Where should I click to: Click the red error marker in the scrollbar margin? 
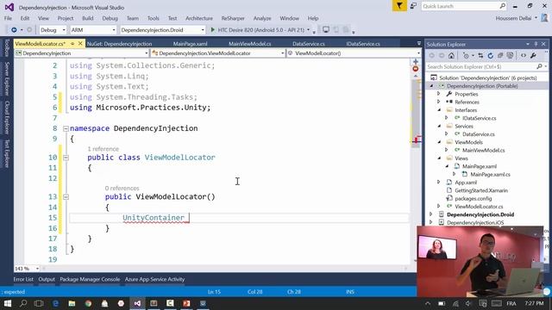point(416,69)
